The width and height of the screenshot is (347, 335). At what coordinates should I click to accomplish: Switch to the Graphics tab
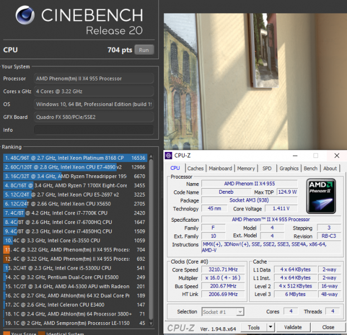click(289, 169)
